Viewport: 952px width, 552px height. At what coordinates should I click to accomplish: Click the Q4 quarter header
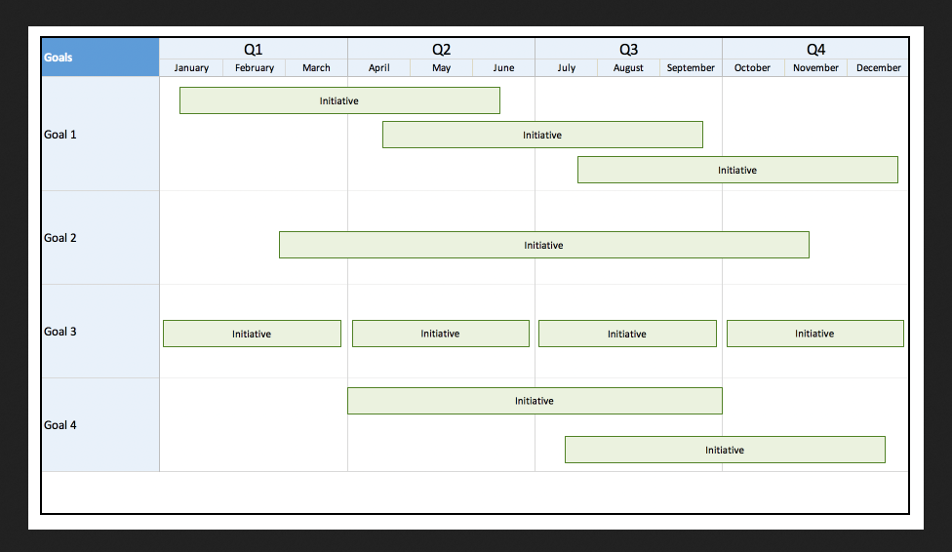[815, 49]
